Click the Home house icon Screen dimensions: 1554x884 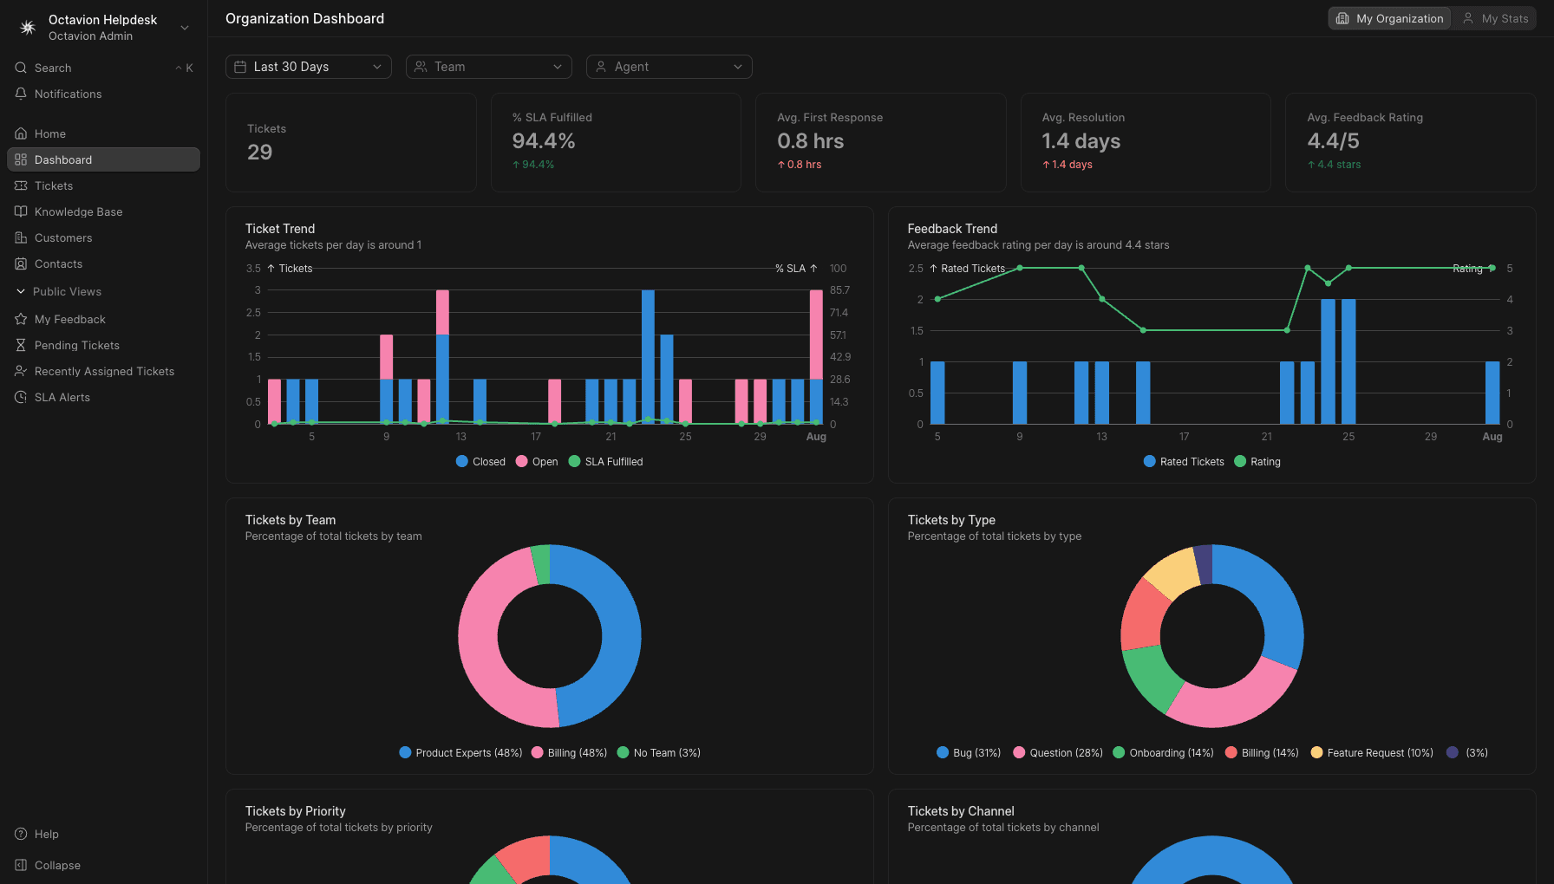coord(21,133)
